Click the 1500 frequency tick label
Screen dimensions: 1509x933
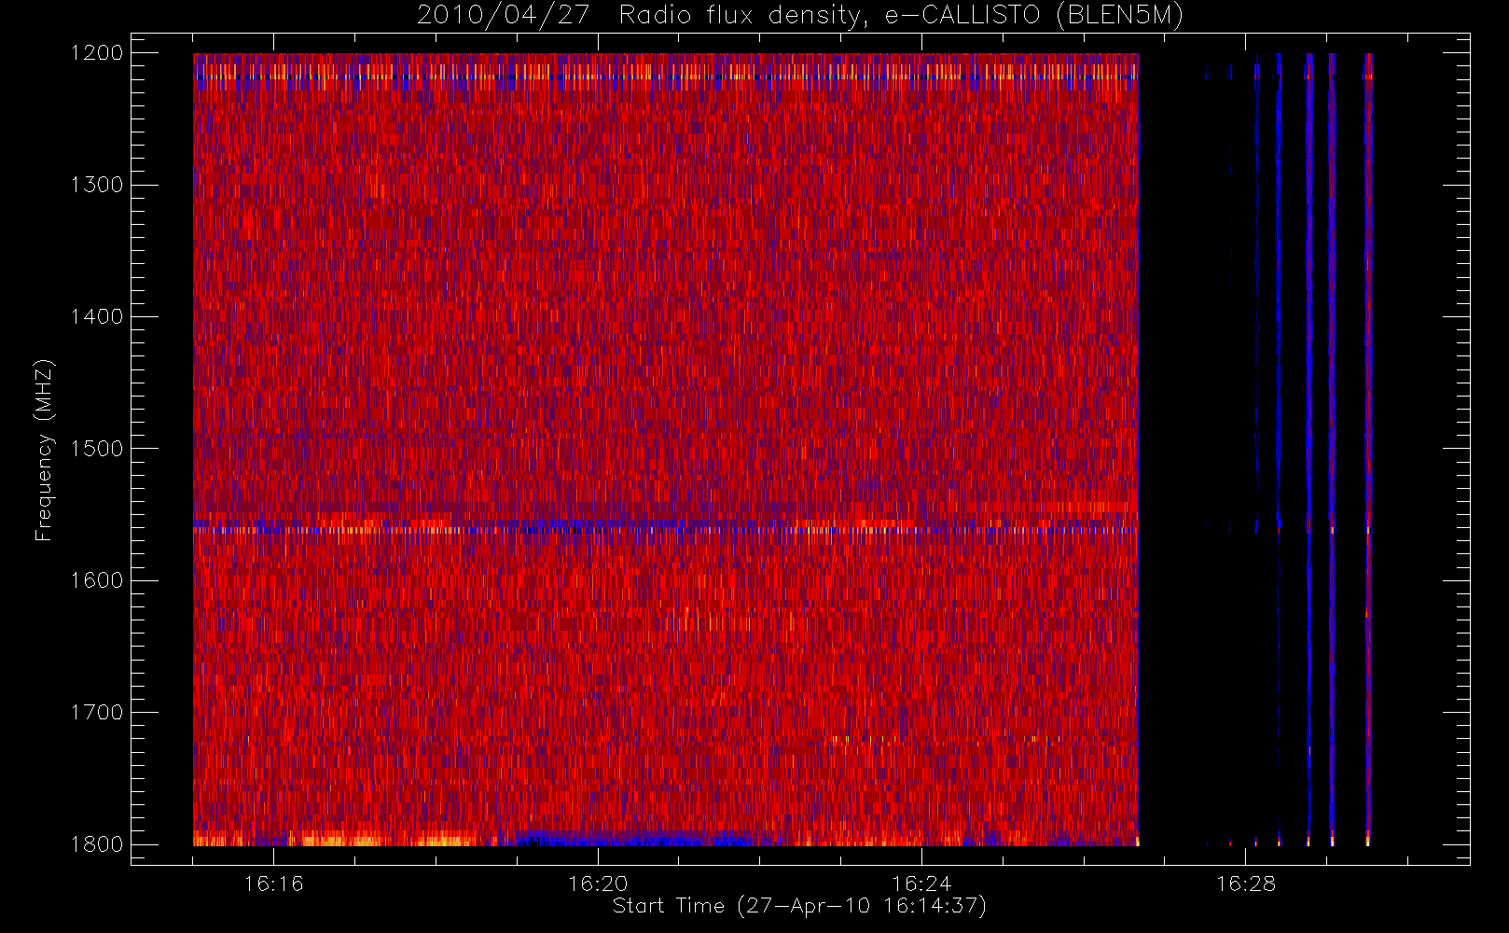pyautogui.click(x=97, y=449)
